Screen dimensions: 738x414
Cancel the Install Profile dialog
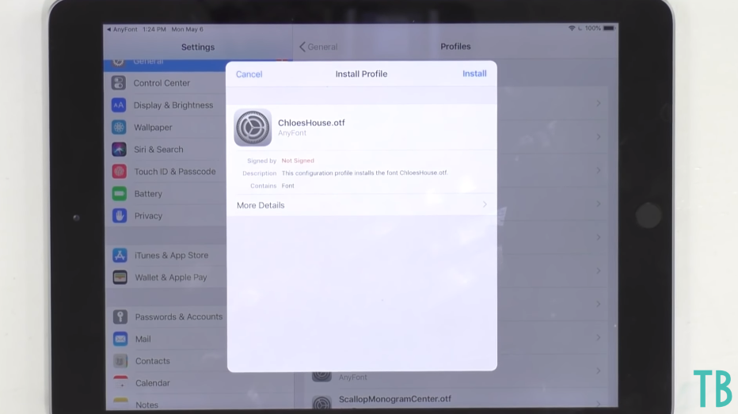(x=249, y=74)
